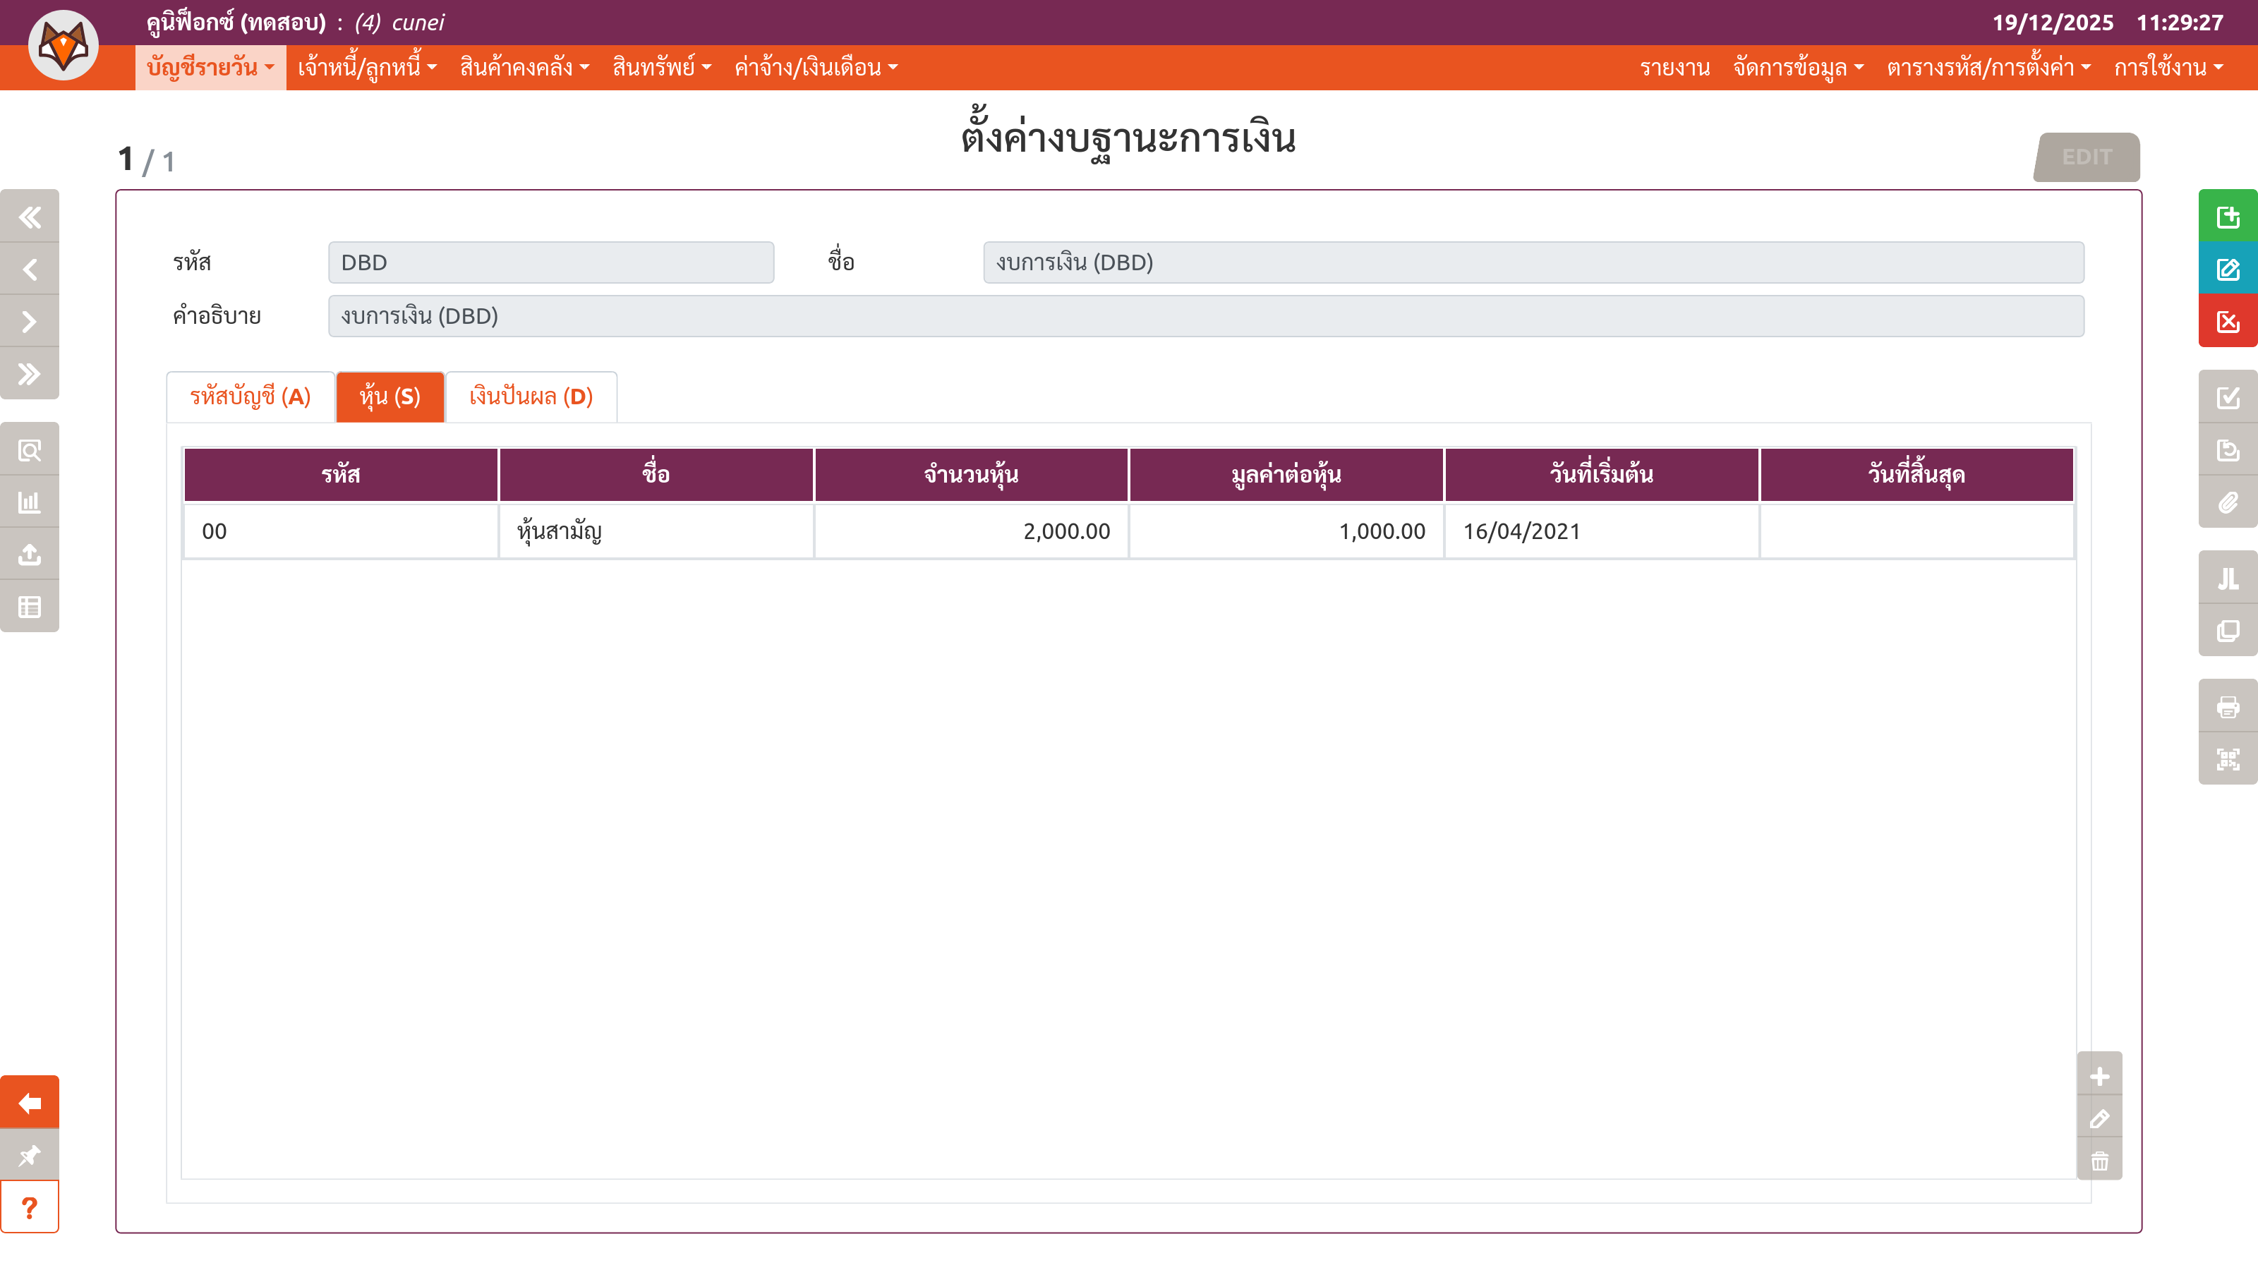Click the EDIT button

tap(2087, 157)
